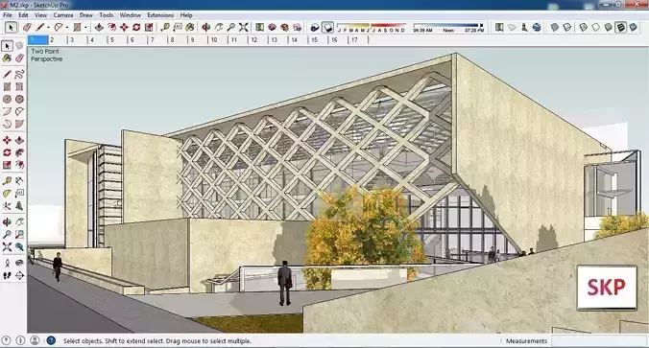
Task: Open the Shape tool dropdown arrow
Action: pos(85,28)
